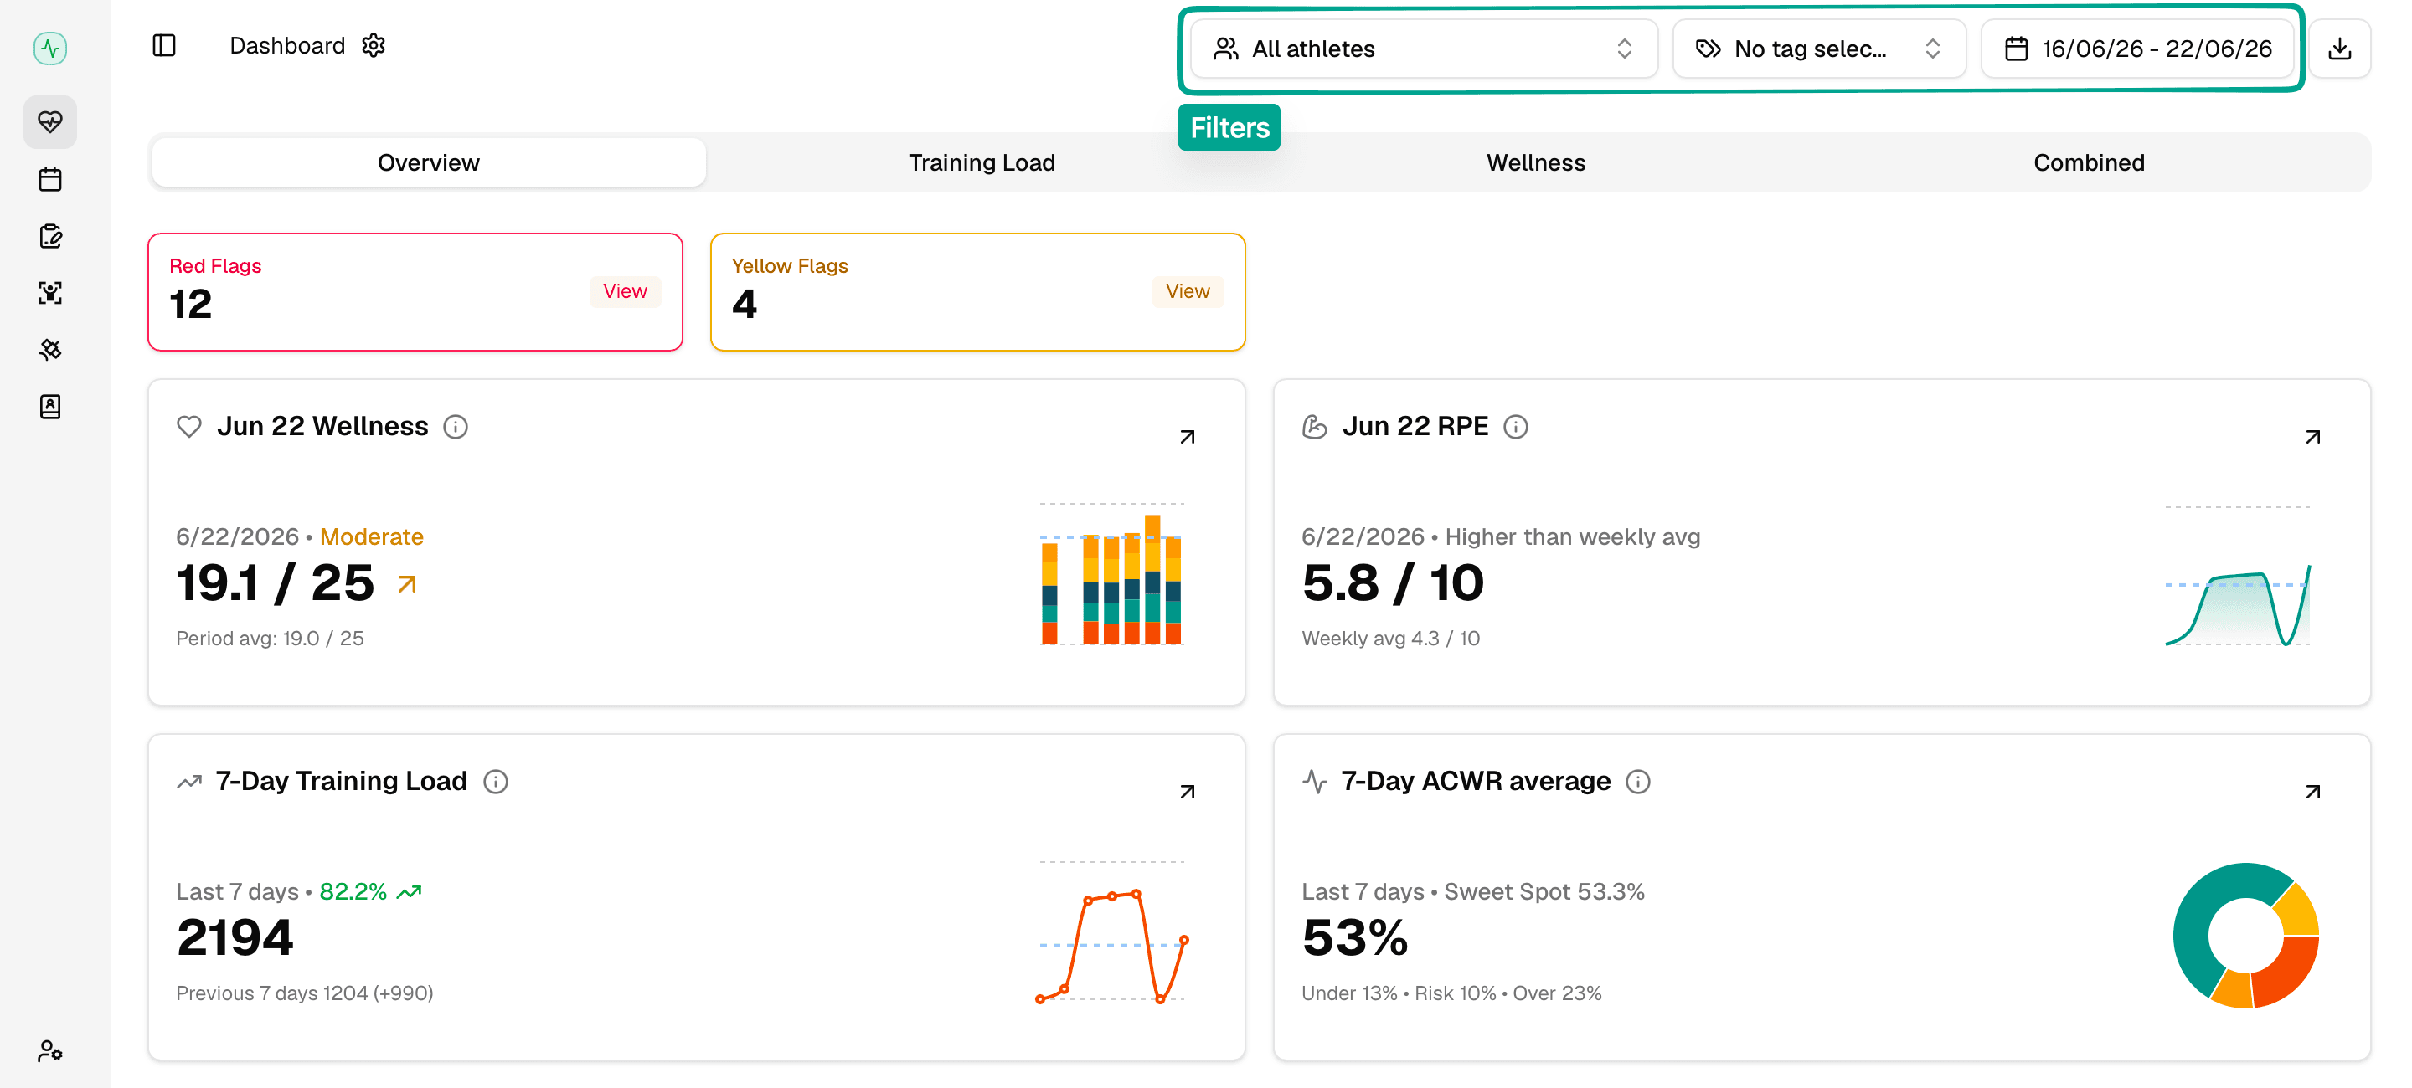This screenshot has height=1088, width=2412.
Task: Click the ACWR donut chart
Action: point(2245,936)
